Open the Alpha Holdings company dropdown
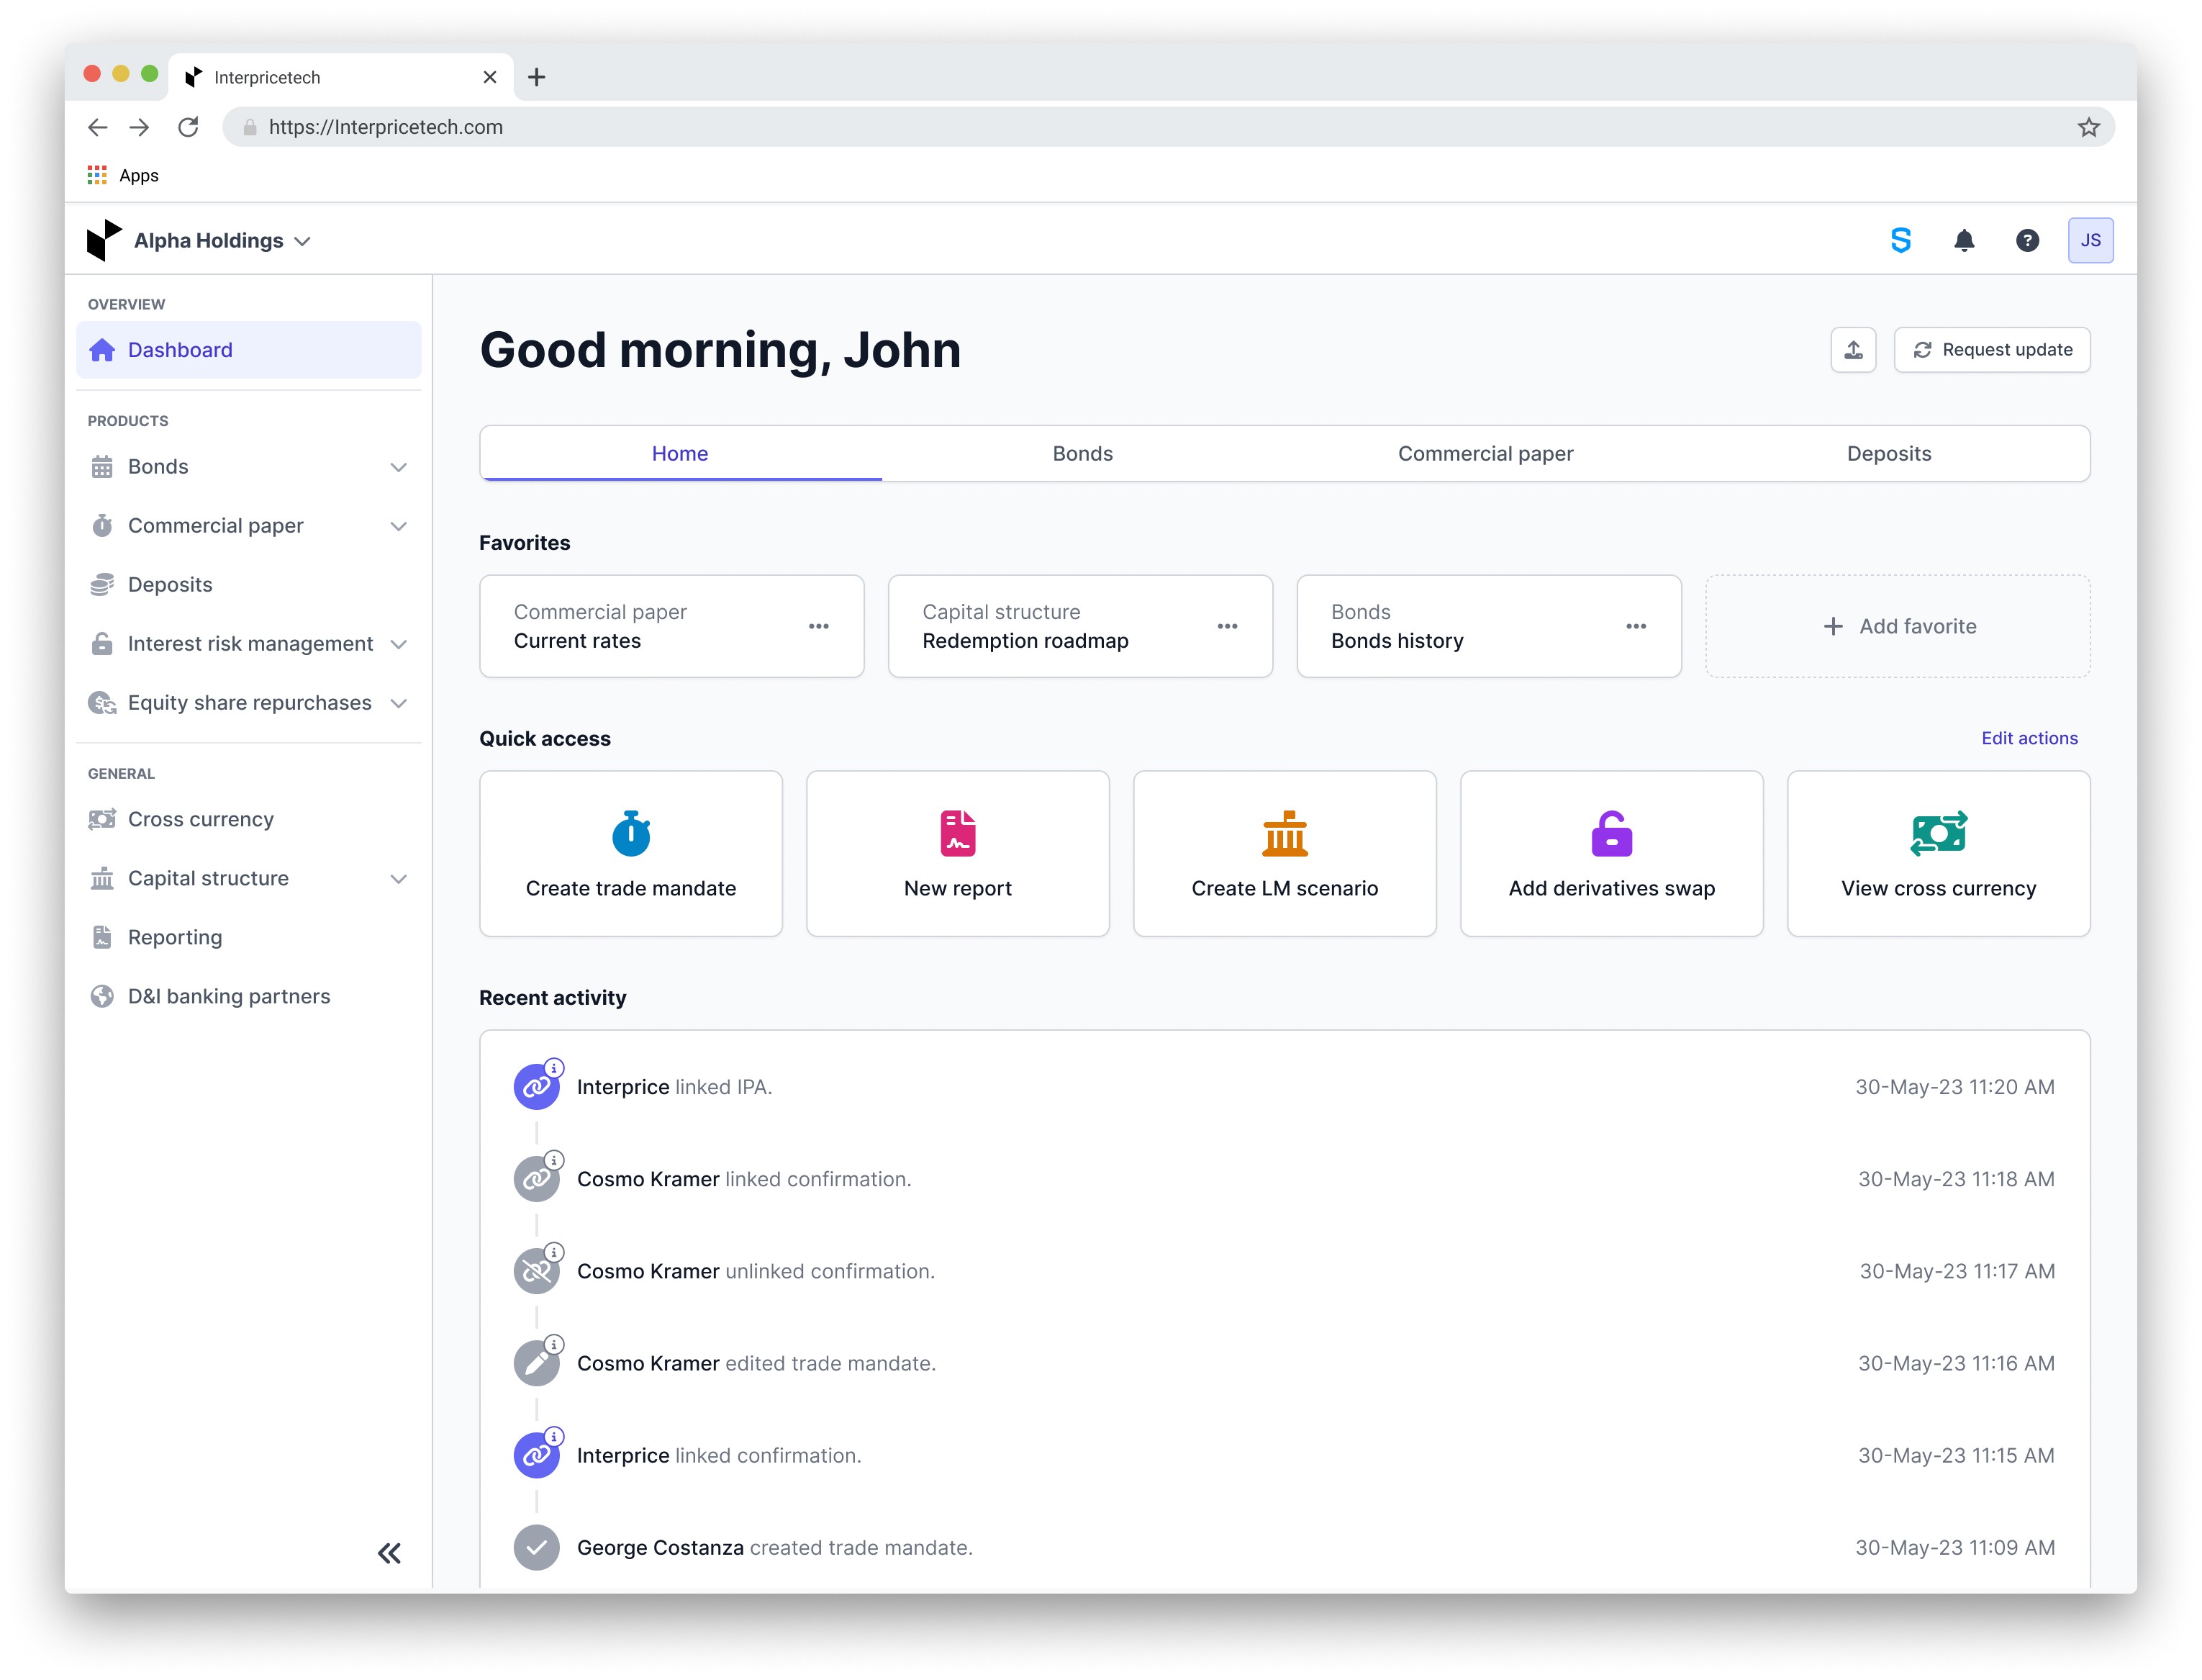The width and height of the screenshot is (2202, 1680). pos(222,241)
